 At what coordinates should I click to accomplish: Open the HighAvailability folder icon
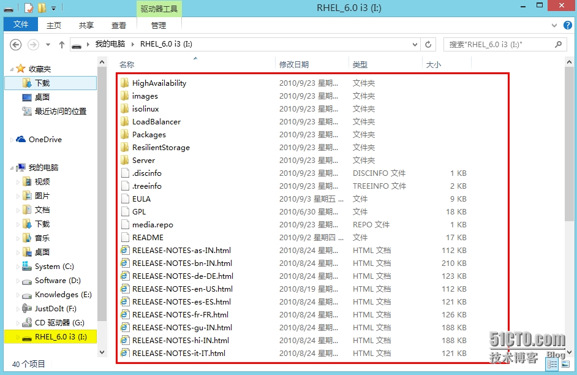[x=125, y=83]
